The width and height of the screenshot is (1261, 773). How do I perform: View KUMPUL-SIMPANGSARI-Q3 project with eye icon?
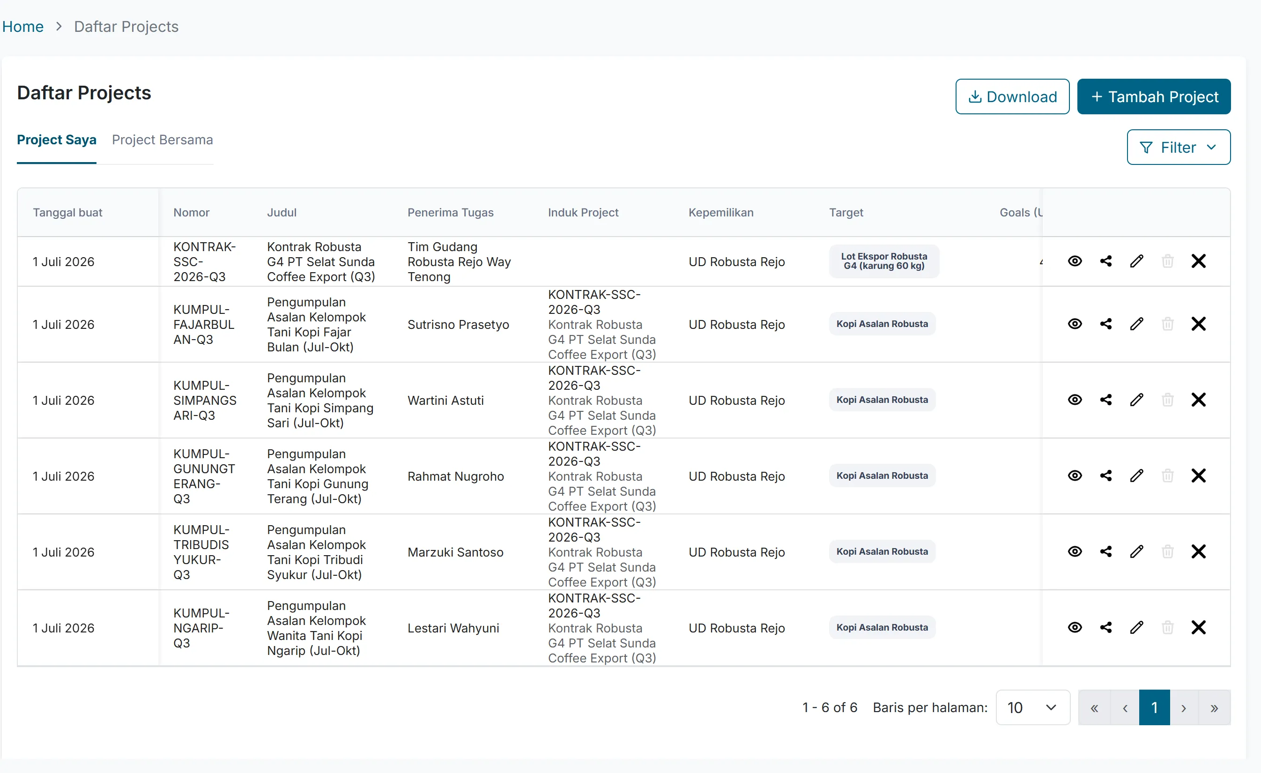coord(1075,400)
